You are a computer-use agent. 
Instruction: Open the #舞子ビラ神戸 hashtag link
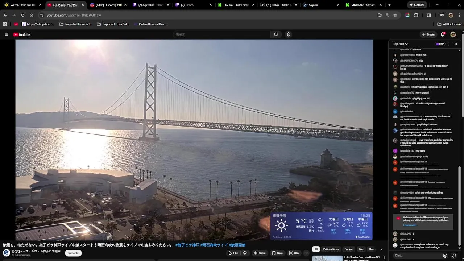(187, 245)
